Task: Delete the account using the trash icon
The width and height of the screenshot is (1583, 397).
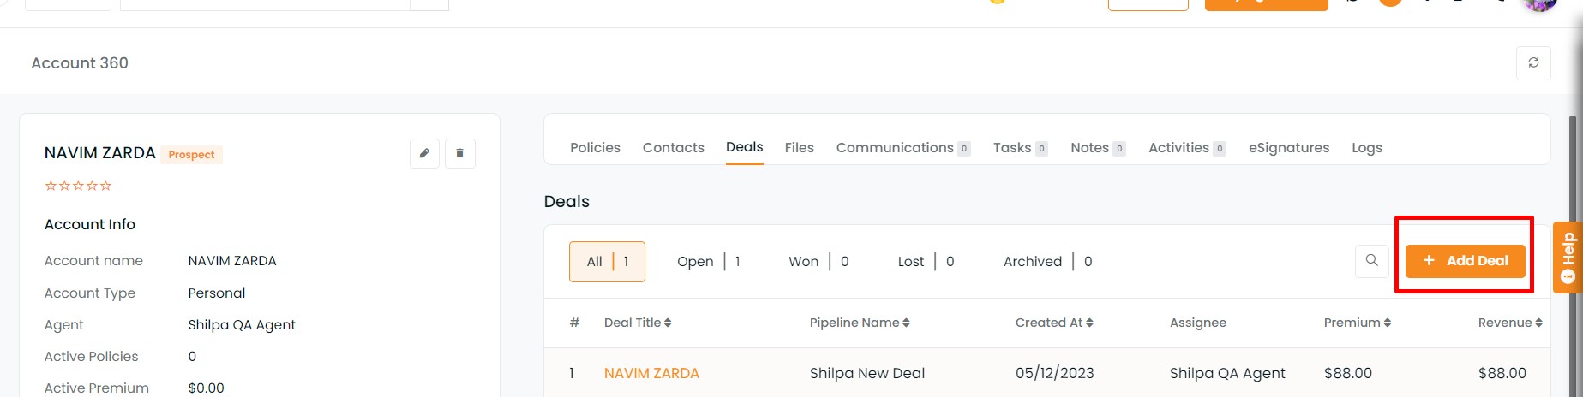Action: coord(460,153)
